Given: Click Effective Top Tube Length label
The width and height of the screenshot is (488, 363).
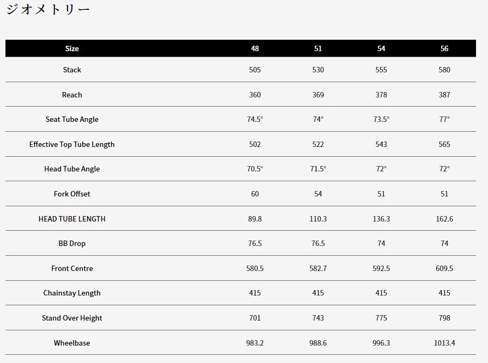Looking at the screenshot, I should 72,144.
